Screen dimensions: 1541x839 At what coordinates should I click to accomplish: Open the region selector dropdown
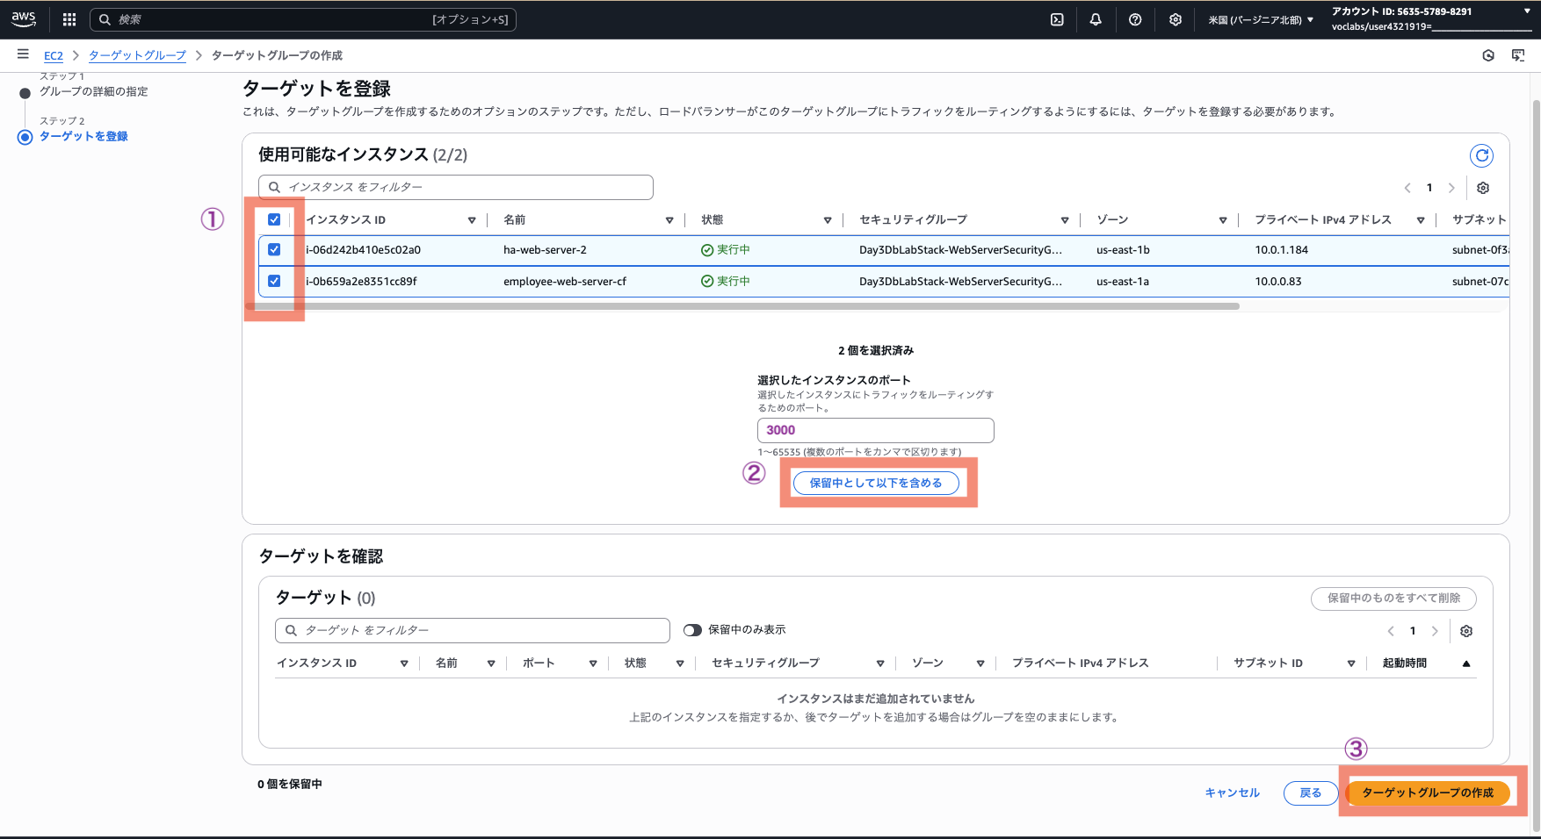click(x=1261, y=19)
